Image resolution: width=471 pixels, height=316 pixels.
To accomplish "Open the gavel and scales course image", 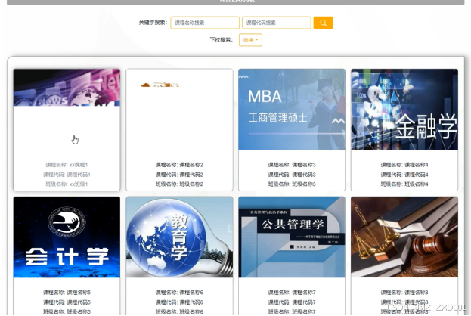I will [x=404, y=237].
